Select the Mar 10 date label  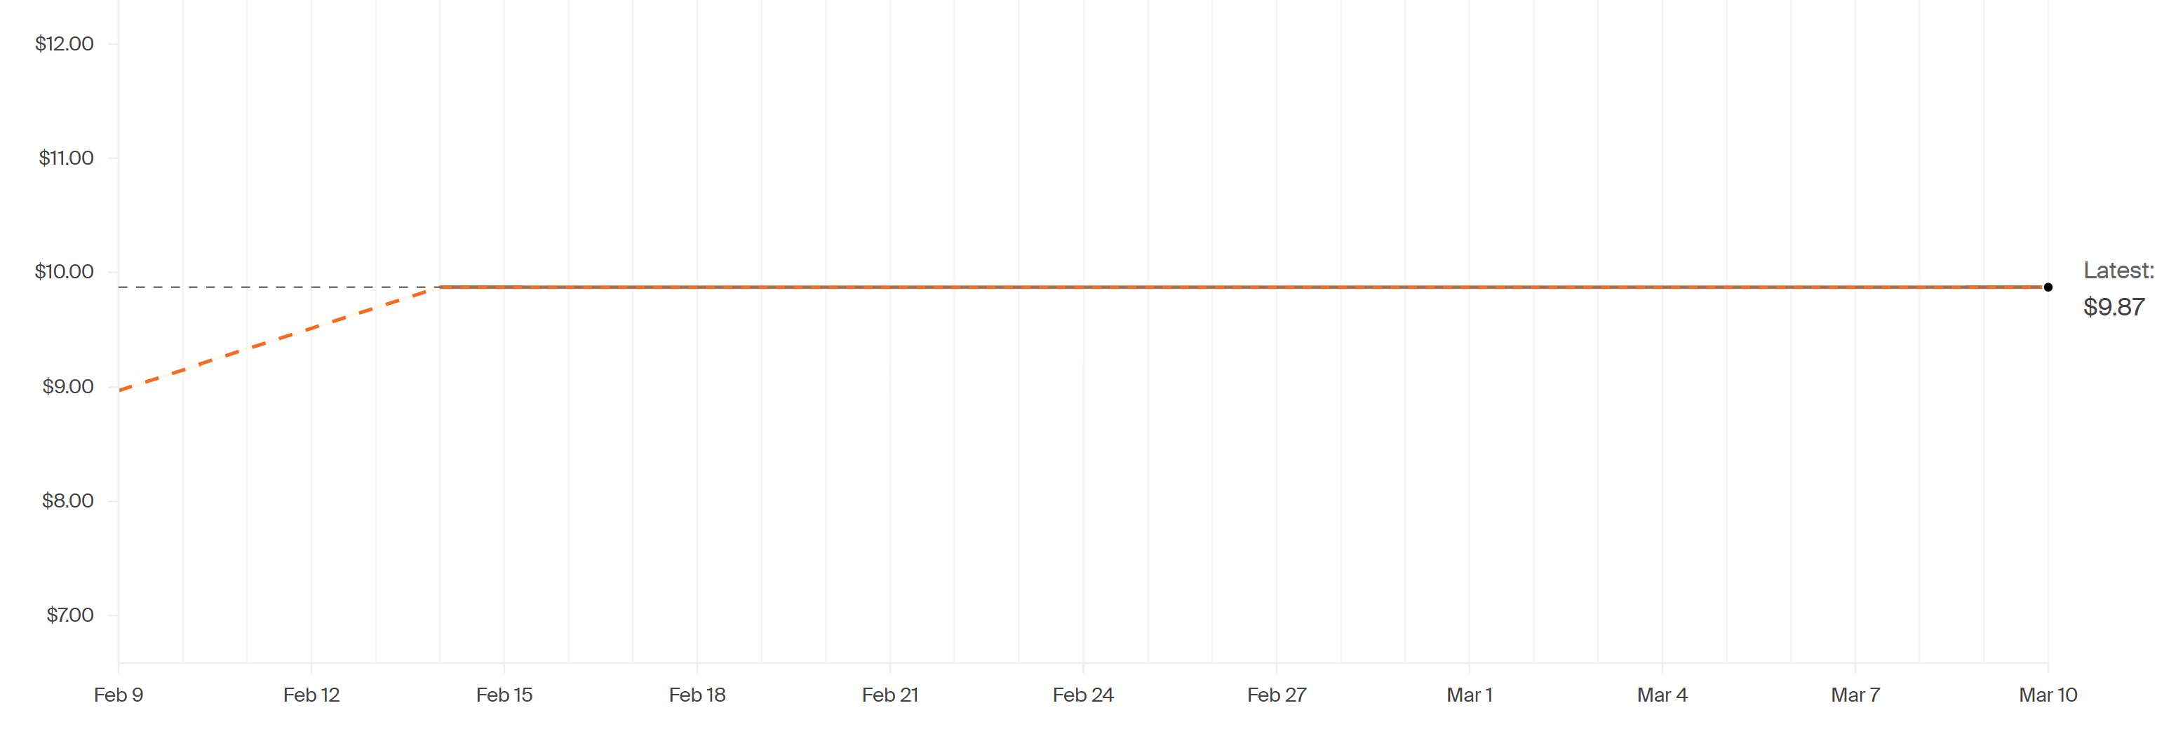2048,695
